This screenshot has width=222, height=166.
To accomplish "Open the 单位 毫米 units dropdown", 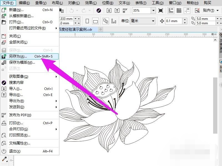I will [153, 21].
